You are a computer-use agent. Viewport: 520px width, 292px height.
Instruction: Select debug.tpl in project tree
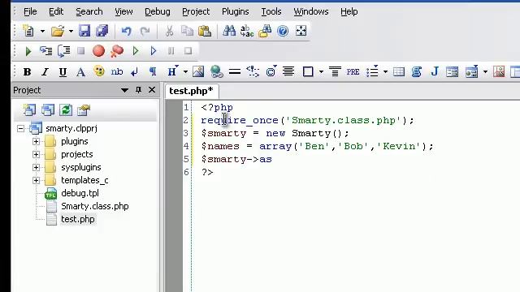point(80,193)
